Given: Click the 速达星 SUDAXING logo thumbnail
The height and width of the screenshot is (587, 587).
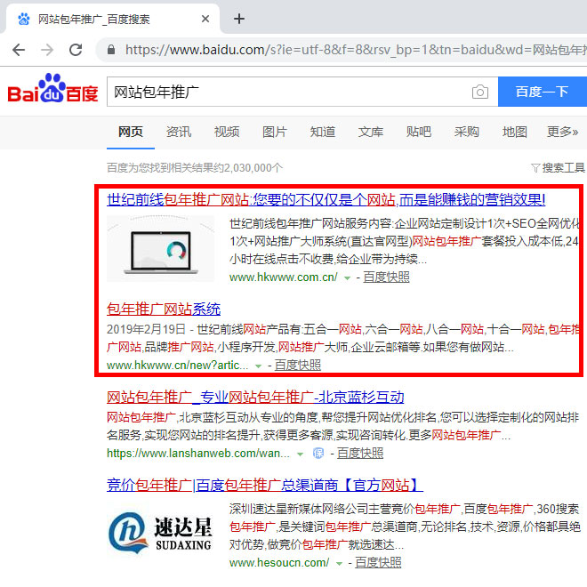Looking at the screenshot, I should pyautogui.click(x=160, y=533).
